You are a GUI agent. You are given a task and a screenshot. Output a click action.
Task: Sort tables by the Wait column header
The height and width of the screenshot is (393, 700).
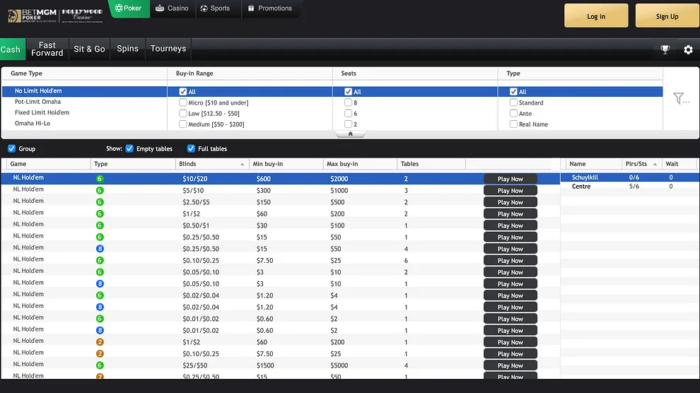coord(679,164)
